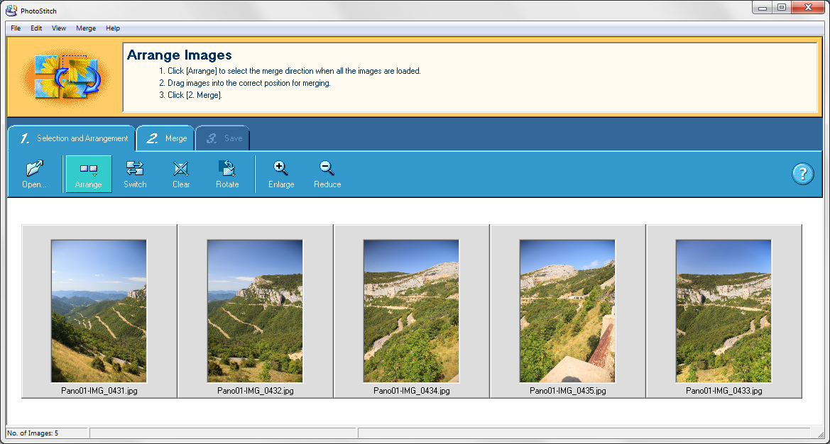Open the Merge menu
The image size is (830, 444).
86,28
